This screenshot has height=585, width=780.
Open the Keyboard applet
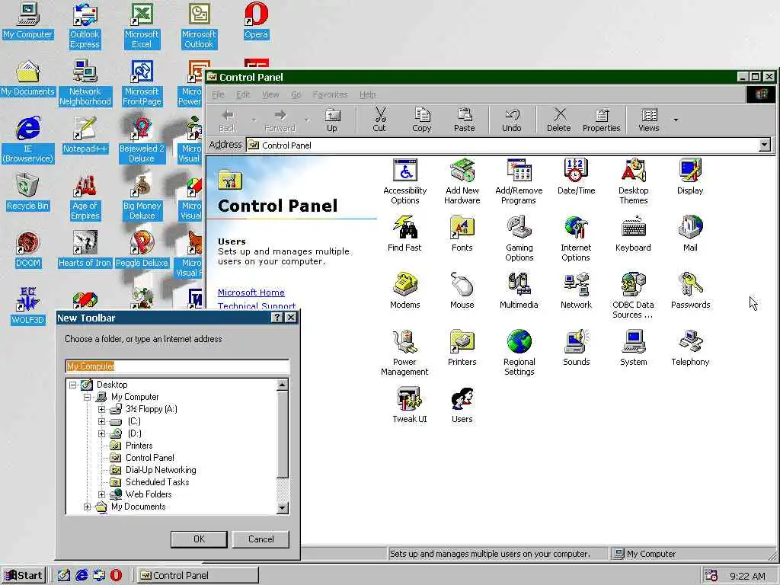633,234
